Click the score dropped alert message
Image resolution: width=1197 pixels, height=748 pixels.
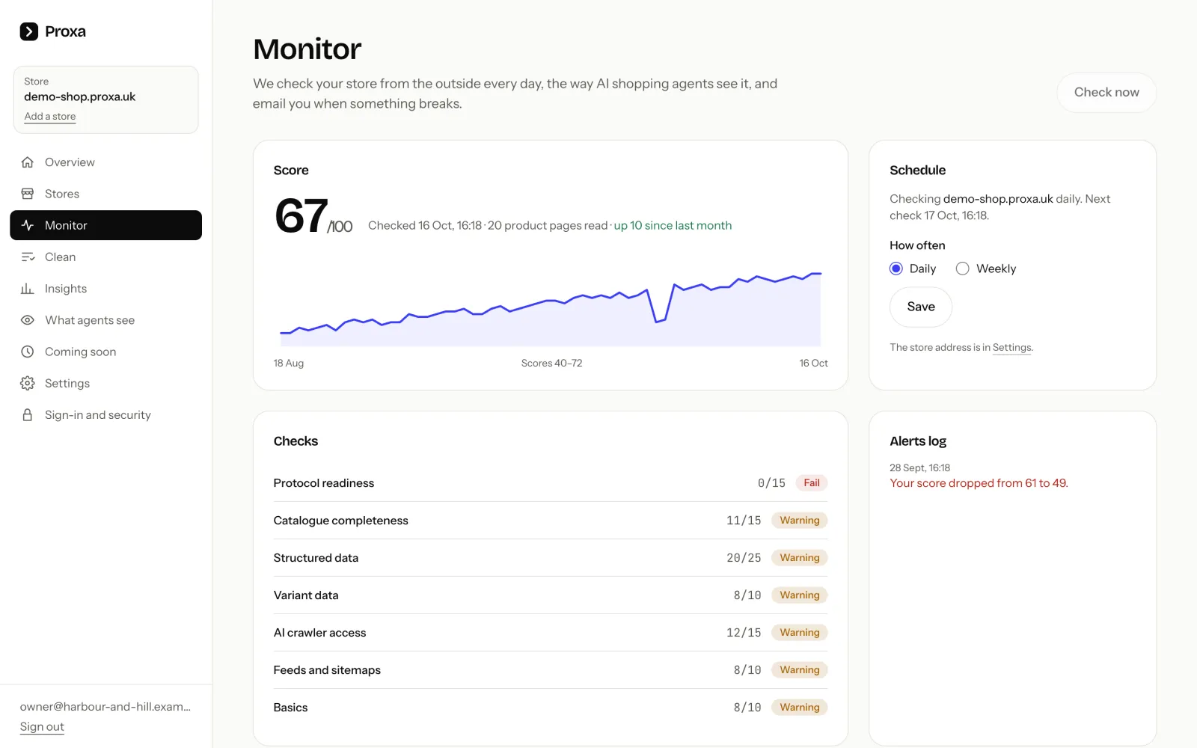(979, 483)
